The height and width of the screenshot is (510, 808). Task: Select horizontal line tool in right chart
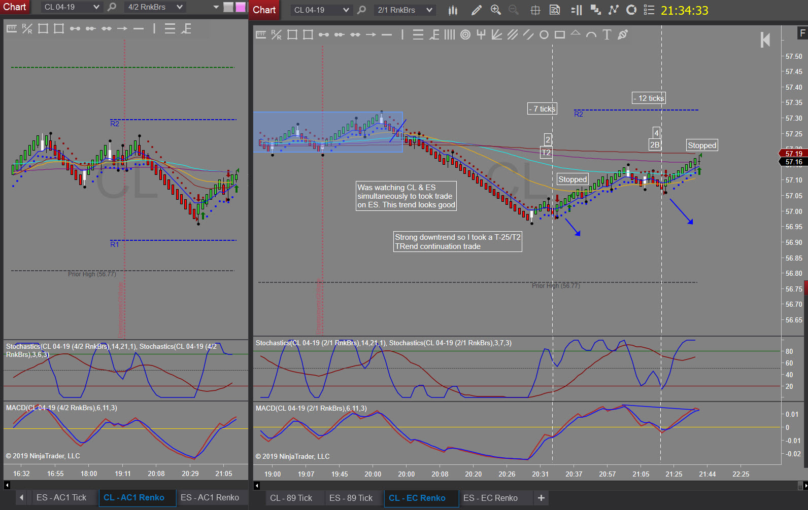(387, 34)
